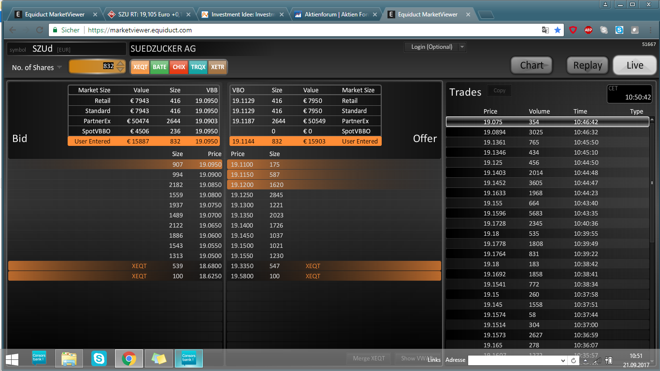Viewport: 660px width, 371px height.
Task: Click the taskbar Adresse refresh icon
Action: tap(574, 360)
